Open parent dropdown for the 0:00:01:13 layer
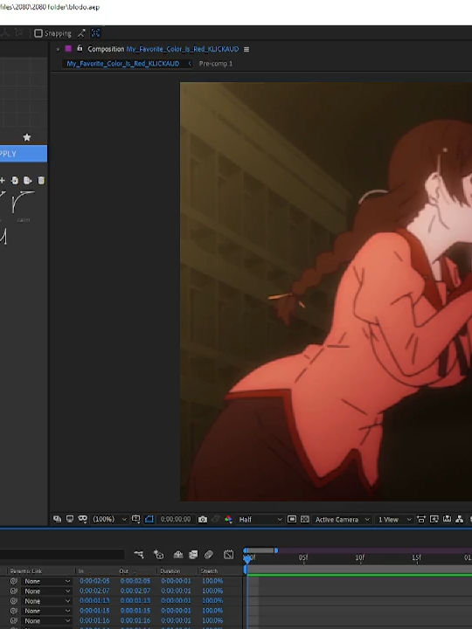This screenshot has width=472, height=629. coord(46,601)
